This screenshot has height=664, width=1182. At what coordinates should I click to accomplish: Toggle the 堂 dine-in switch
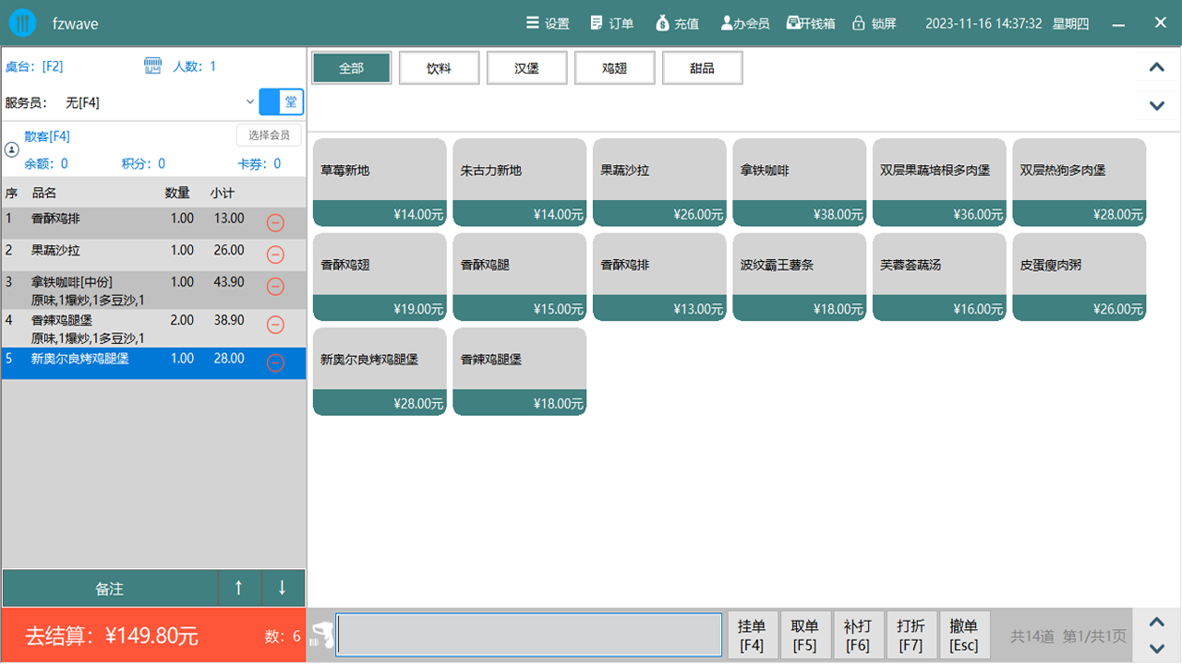pos(281,102)
